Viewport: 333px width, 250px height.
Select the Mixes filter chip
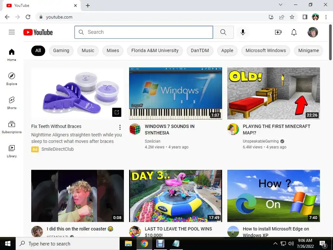tap(113, 50)
